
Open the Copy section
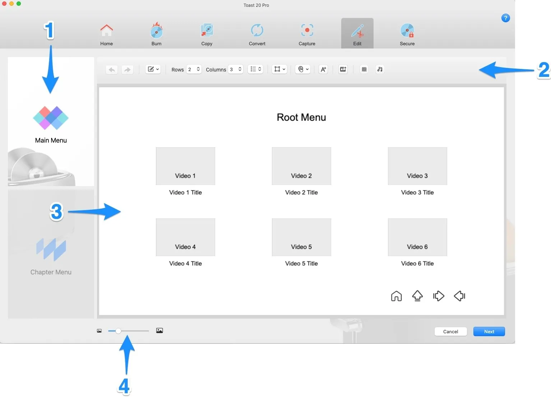coord(207,34)
